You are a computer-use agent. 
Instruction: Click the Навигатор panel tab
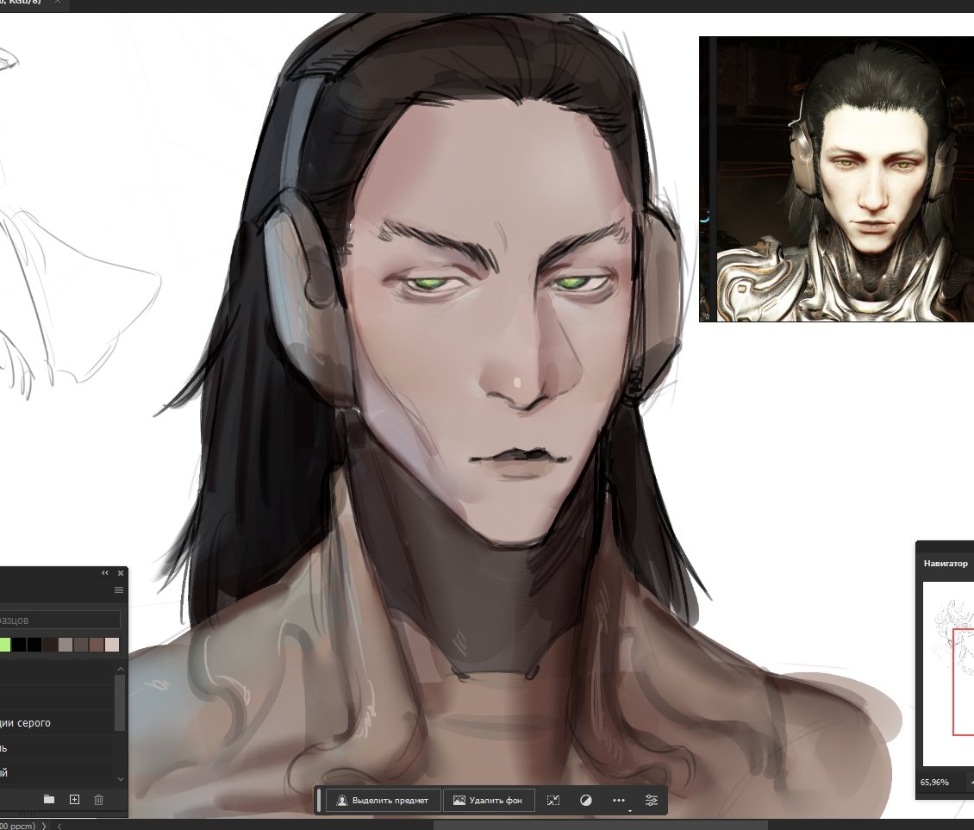tap(946, 564)
